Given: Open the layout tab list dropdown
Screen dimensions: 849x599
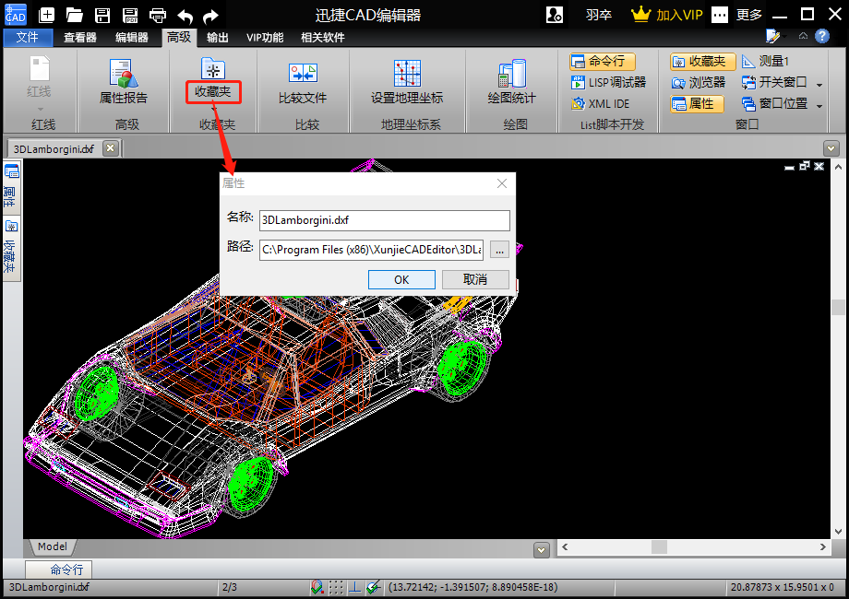Looking at the screenshot, I should pyautogui.click(x=542, y=550).
